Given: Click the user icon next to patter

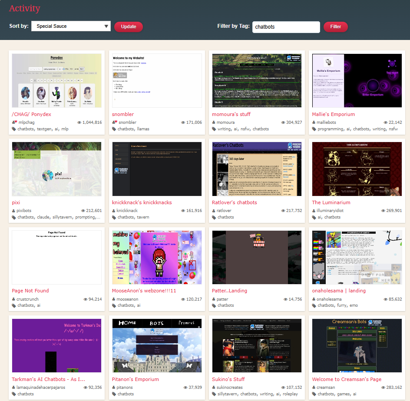Looking at the screenshot, I should point(214,299).
